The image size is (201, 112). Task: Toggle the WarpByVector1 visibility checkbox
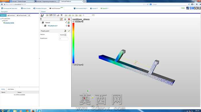click(x=45, y=26)
